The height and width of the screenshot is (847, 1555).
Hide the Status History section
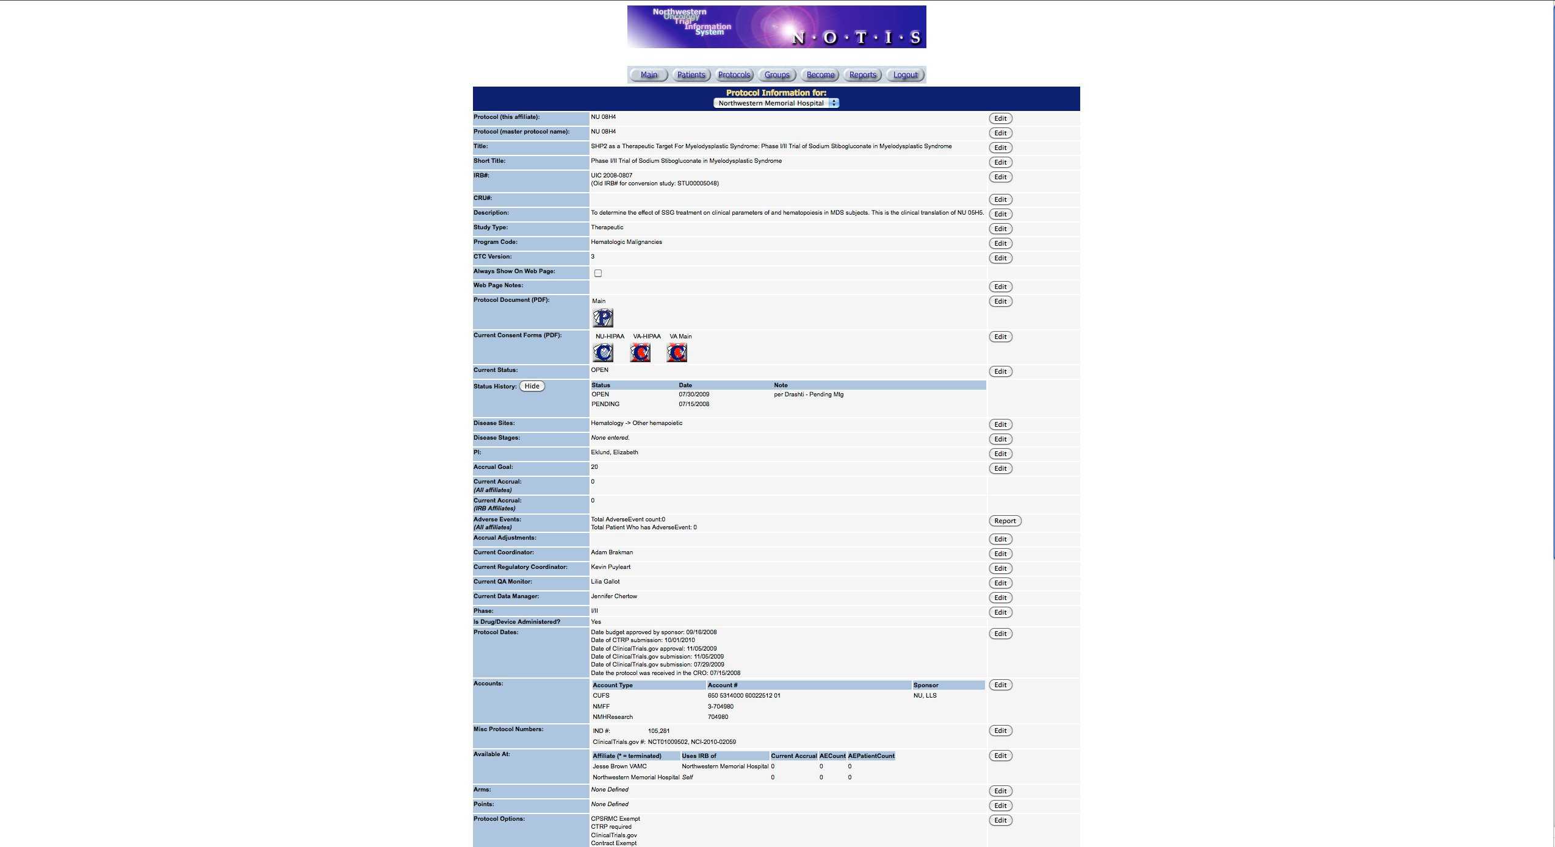(531, 386)
